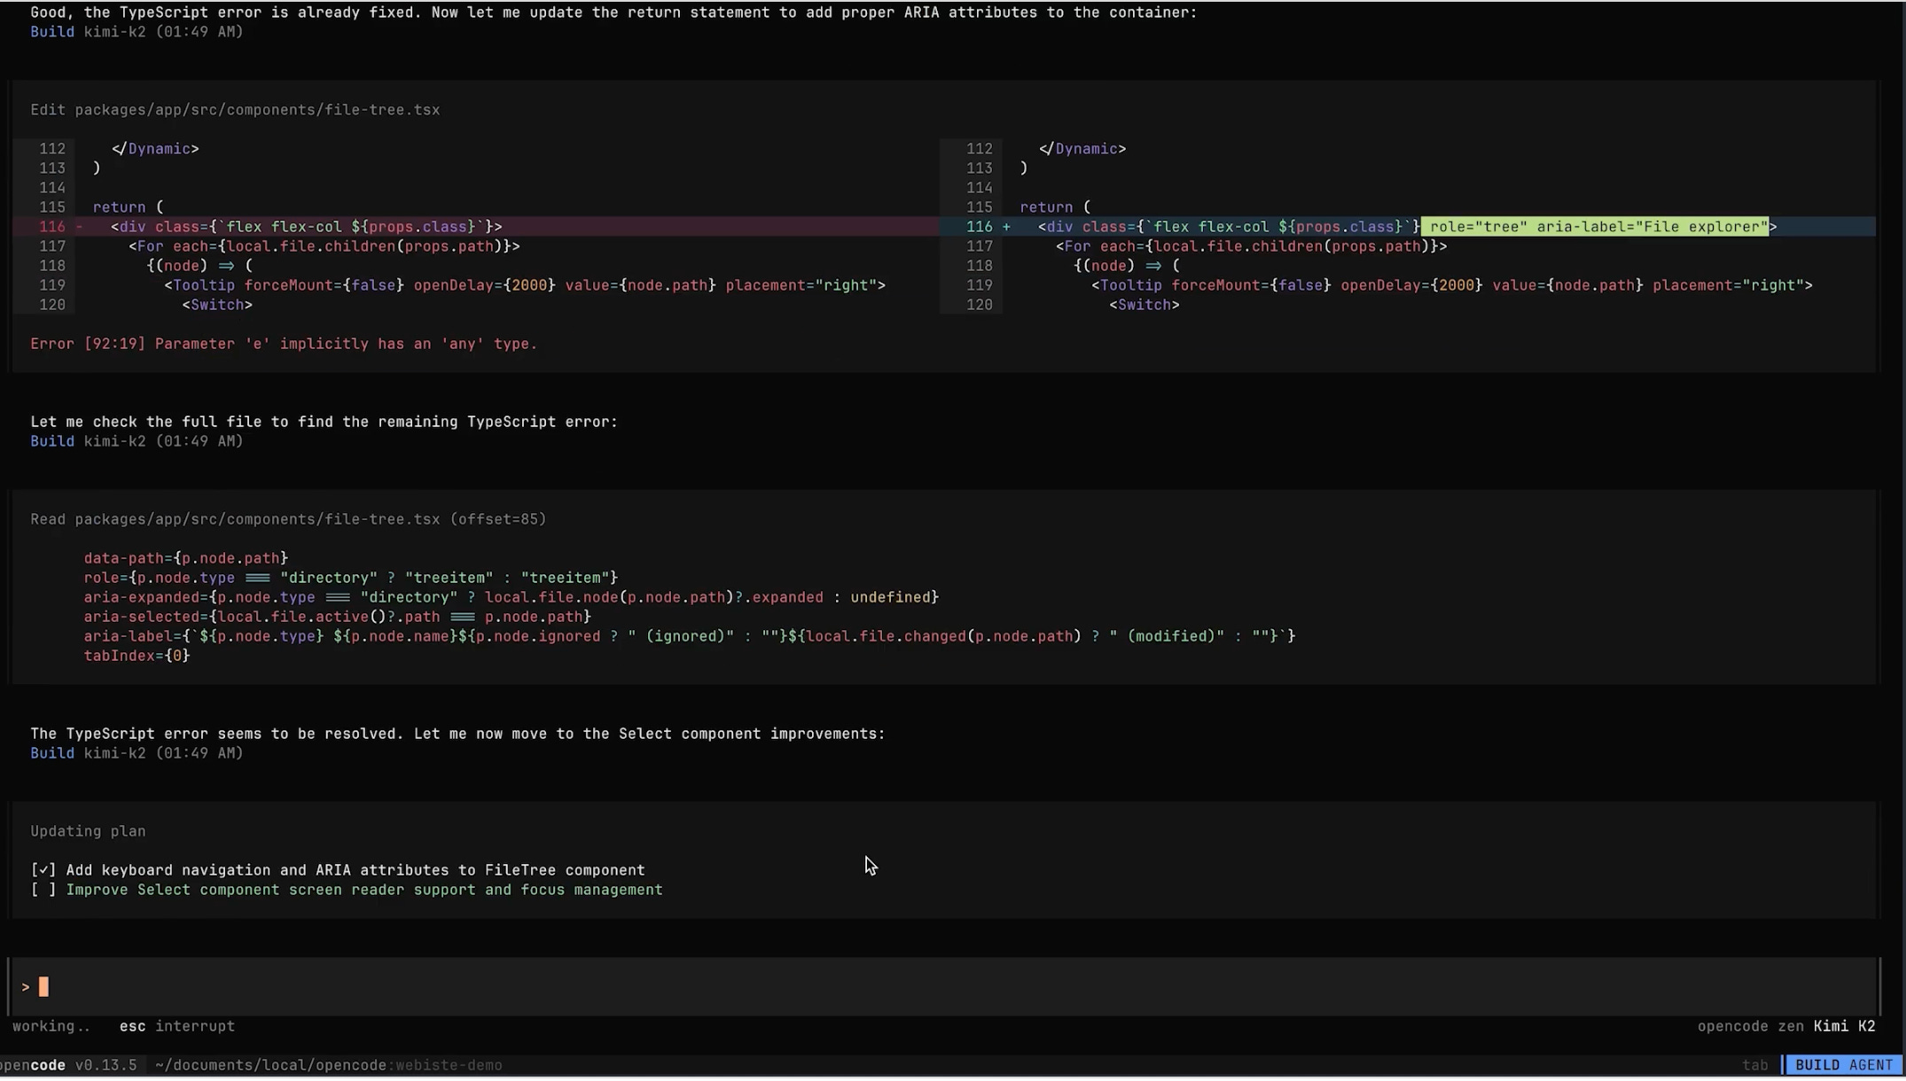The width and height of the screenshot is (1906, 1081).
Task: Click the removed line 116 minus marker
Action: tap(80, 227)
